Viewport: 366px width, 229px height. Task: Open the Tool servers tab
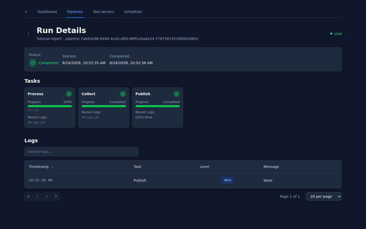click(103, 12)
